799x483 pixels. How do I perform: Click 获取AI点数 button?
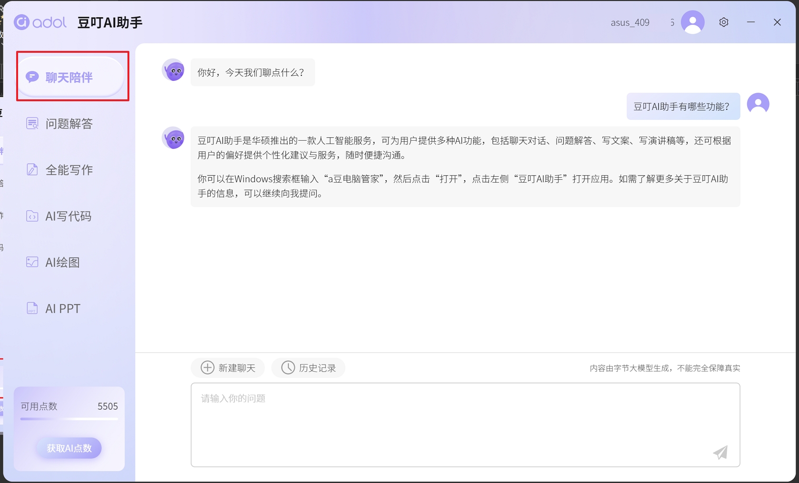click(69, 448)
